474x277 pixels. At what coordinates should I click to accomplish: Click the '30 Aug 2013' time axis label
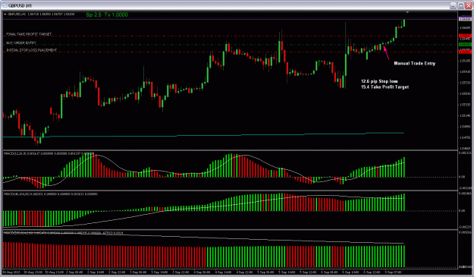pyautogui.click(x=11, y=272)
